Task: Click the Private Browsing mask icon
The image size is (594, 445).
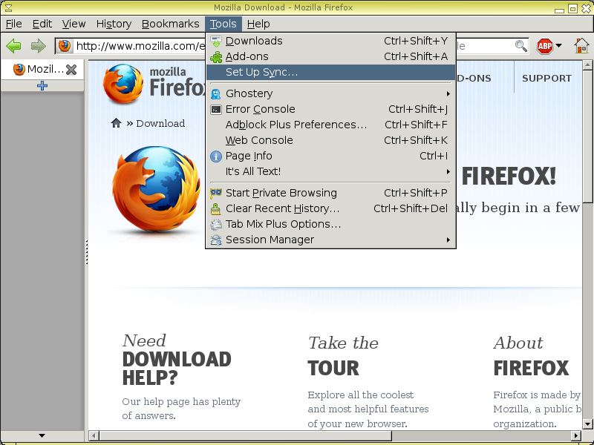Action: 216,193
